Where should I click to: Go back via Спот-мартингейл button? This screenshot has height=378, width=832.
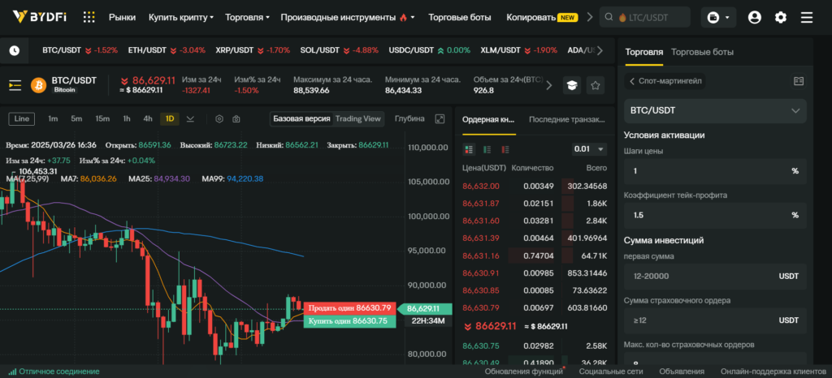(x=666, y=81)
